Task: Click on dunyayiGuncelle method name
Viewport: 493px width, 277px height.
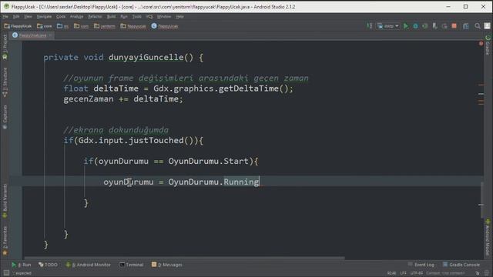Action: point(146,57)
